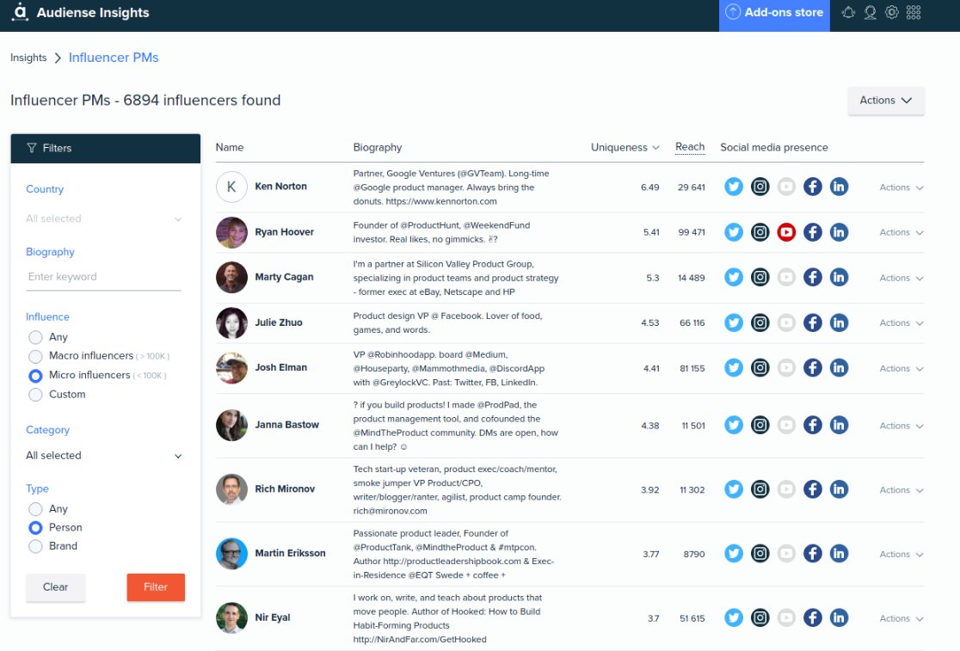Expand Actions menu for Janna Bastow
960x651 pixels.
pos(902,425)
